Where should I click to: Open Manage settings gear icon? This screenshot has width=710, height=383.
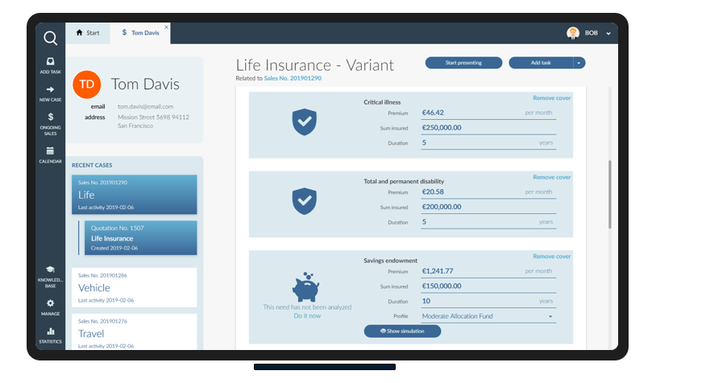50,307
